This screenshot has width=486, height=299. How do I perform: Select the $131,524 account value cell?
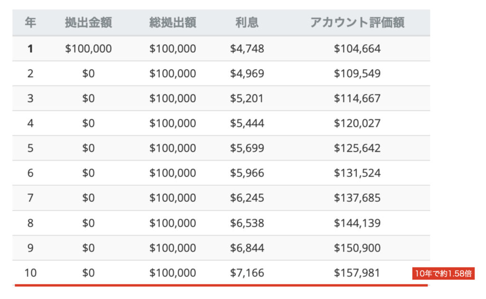pyautogui.click(x=357, y=173)
